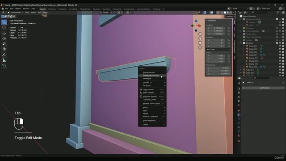Open the XYZ Euler rotation mode dropdown
This screenshot has height=161, width=286.
pyautogui.click(x=219, y=50)
